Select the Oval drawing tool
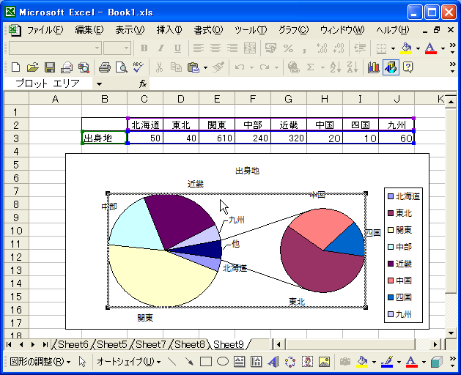 (223, 362)
